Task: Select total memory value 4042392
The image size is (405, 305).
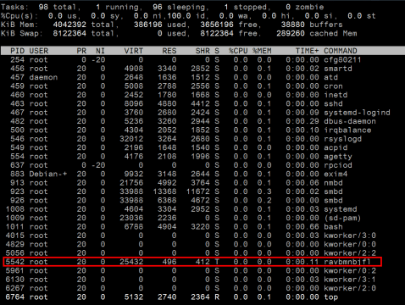Action: (x=69, y=25)
